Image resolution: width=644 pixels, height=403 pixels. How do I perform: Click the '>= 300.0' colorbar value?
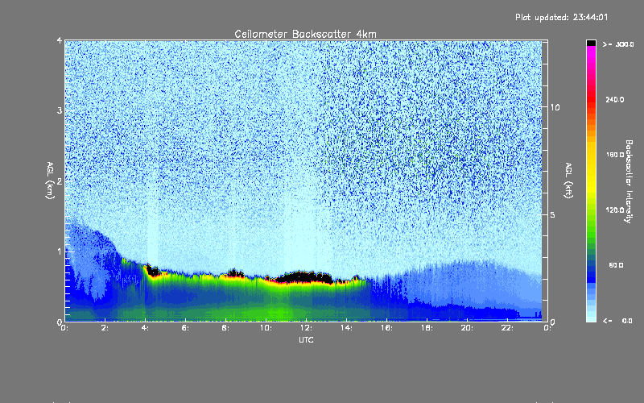point(618,44)
